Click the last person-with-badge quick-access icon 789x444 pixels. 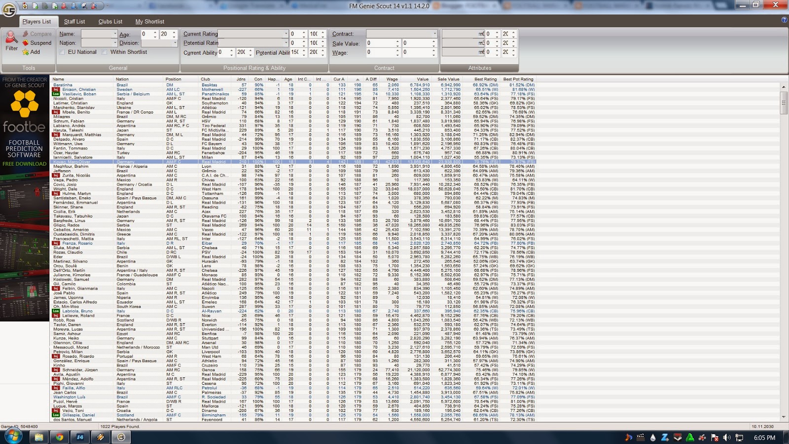click(94, 6)
